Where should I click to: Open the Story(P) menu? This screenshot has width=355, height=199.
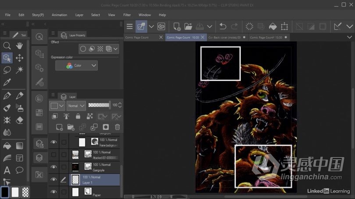[38, 15]
